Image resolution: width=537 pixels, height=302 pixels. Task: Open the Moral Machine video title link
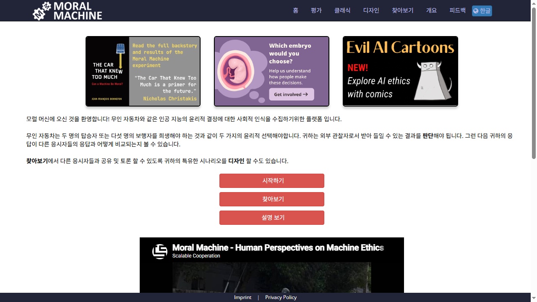[278, 247]
